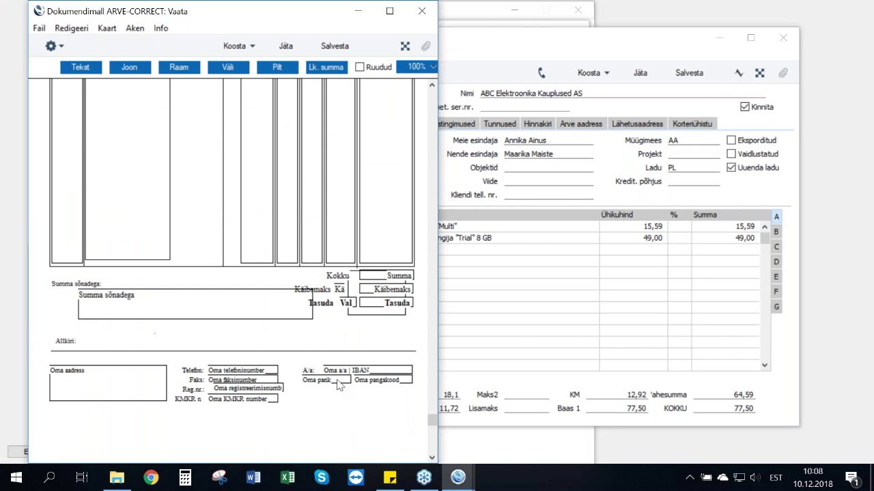Open the Fail menu
The image size is (874, 491).
(39, 28)
